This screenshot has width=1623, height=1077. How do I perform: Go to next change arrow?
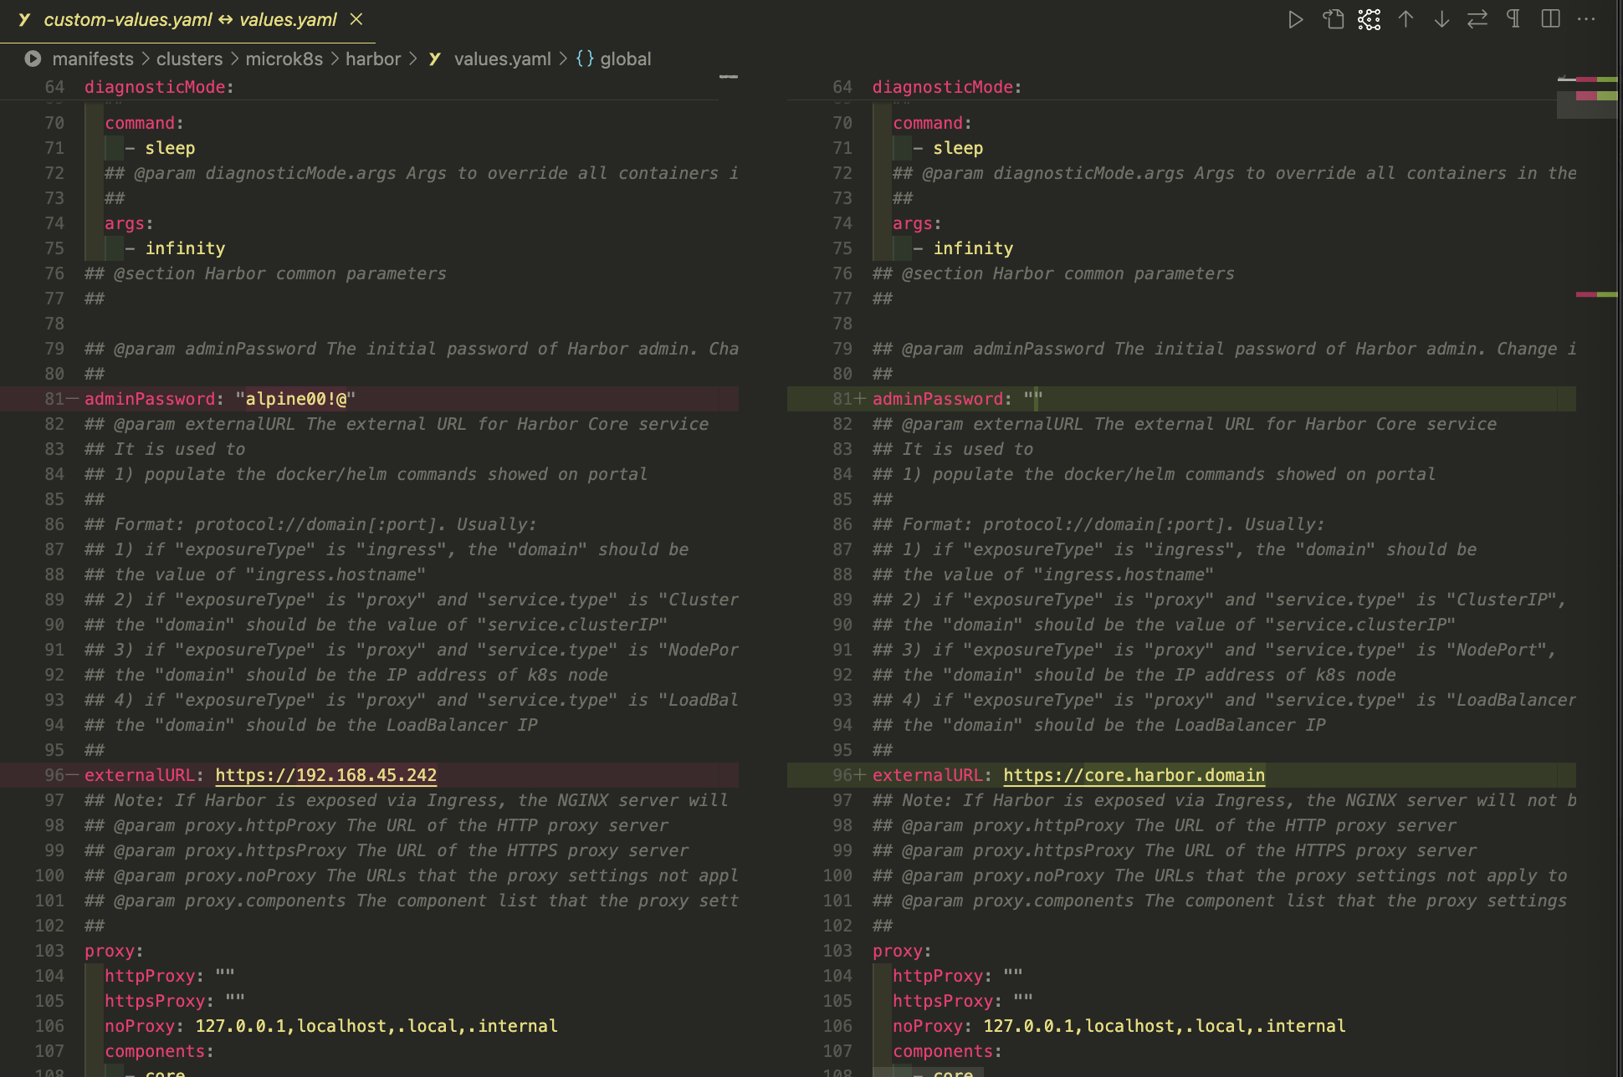[1441, 19]
